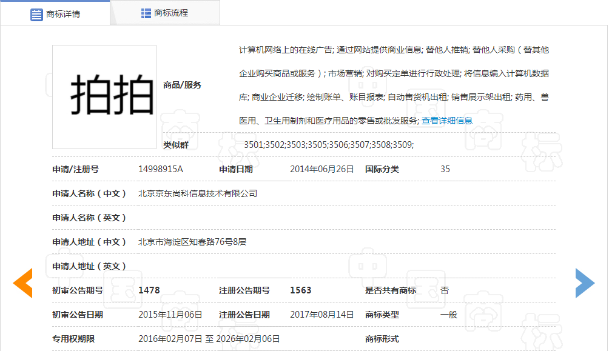The width and height of the screenshot is (609, 351).
Task: Click the 类似群 label
Action: 176,145
